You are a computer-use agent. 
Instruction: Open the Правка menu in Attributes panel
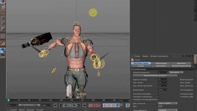(145, 56)
